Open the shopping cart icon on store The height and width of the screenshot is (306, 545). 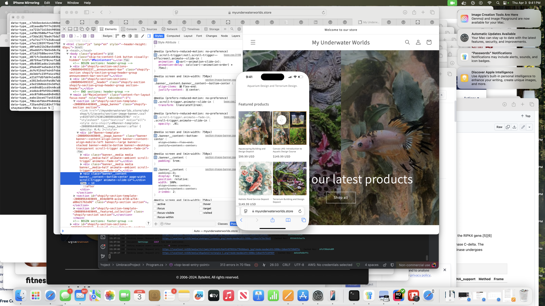(x=429, y=42)
